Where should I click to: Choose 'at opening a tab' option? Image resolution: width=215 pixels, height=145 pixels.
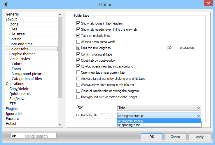pyautogui.click(x=159, y=125)
